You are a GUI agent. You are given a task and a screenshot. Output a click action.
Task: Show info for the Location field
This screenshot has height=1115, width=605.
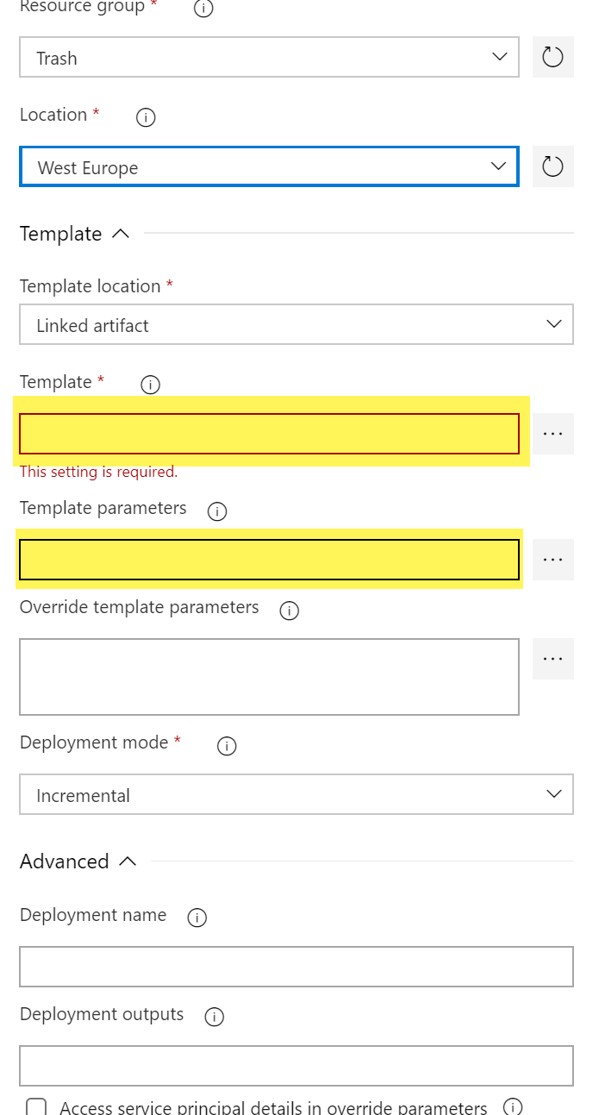click(146, 117)
